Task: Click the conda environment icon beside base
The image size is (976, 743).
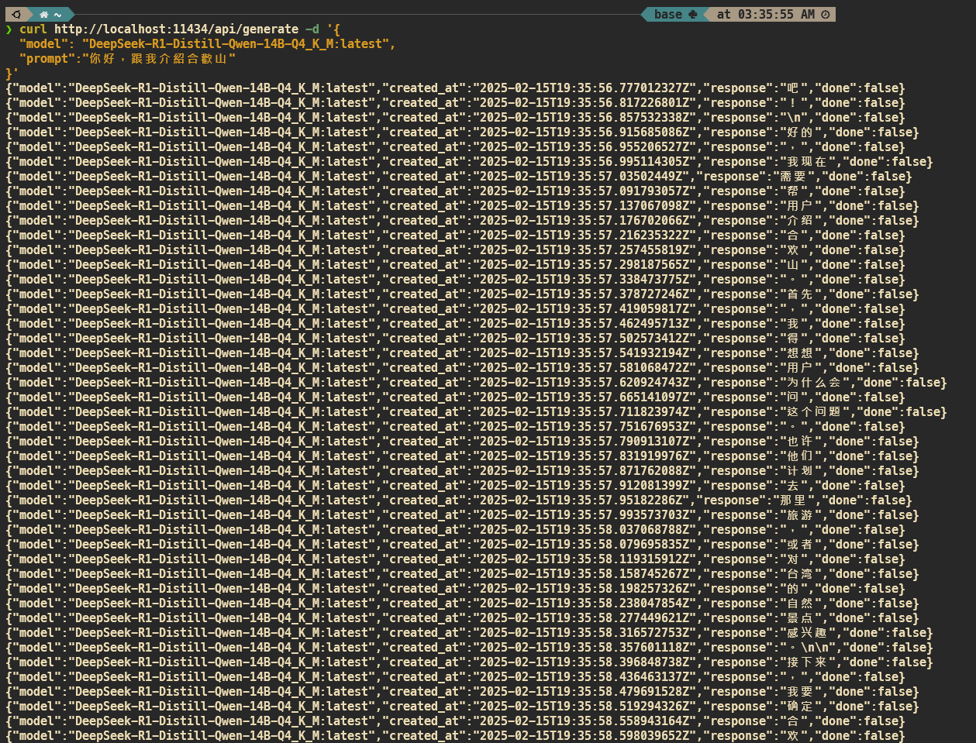Action: pos(693,14)
